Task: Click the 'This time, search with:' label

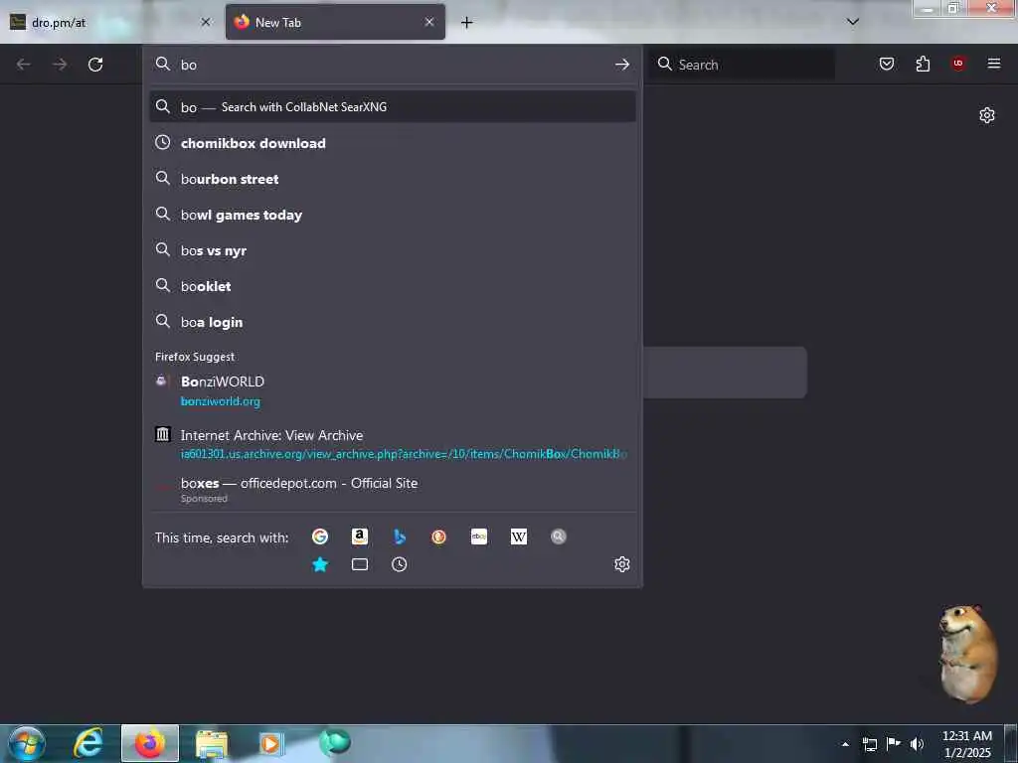Action: tap(222, 537)
